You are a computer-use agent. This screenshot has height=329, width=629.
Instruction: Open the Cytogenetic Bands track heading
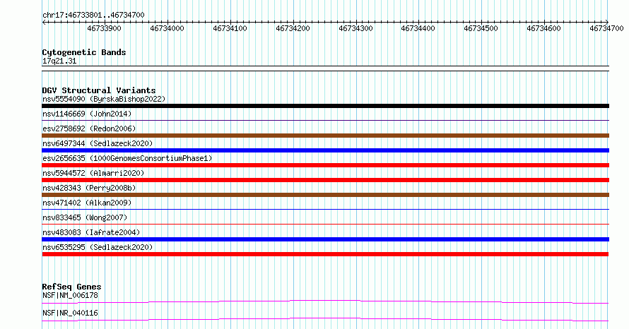point(84,52)
